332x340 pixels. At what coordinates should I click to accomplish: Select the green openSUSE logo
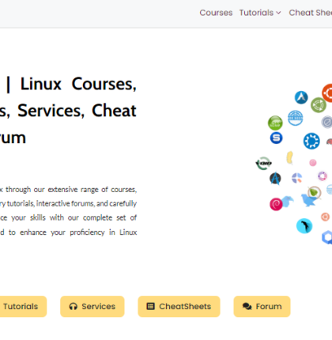275,123
